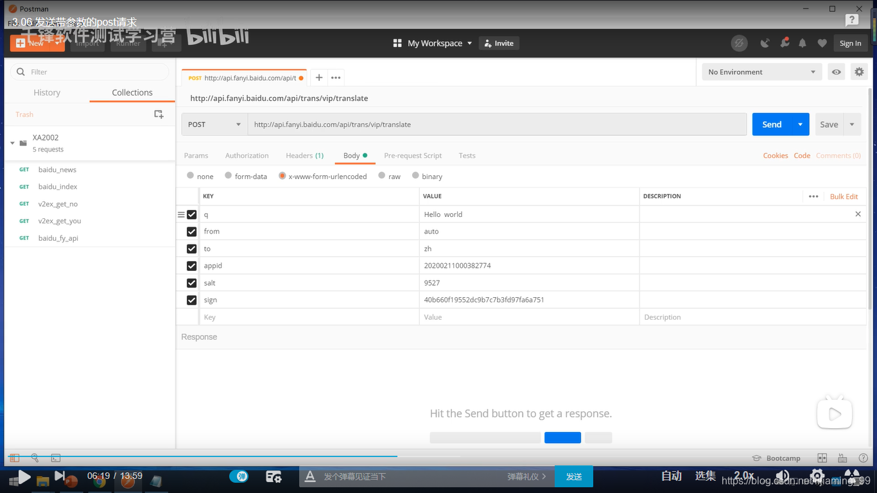
Task: Open environment quick look eye icon
Action: (x=836, y=72)
